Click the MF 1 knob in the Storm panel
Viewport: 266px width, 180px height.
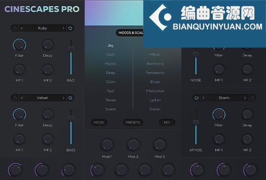(219, 139)
